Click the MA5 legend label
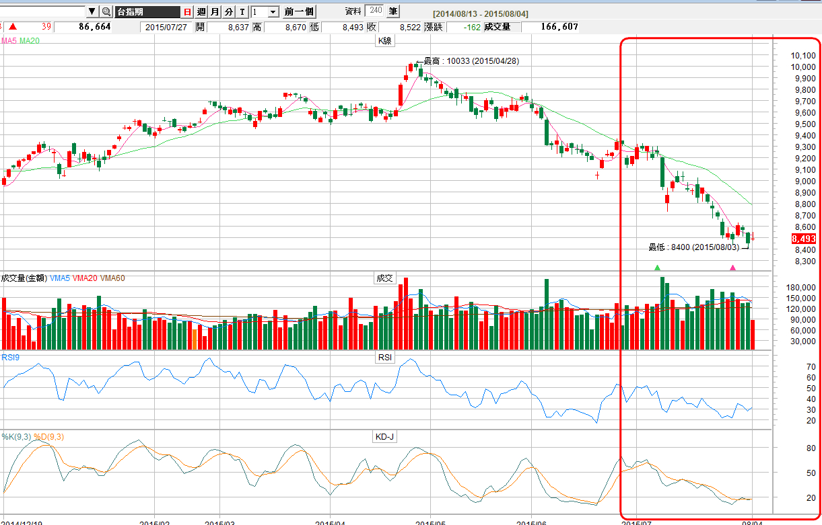The width and height of the screenshot is (822, 525). [x=9, y=41]
